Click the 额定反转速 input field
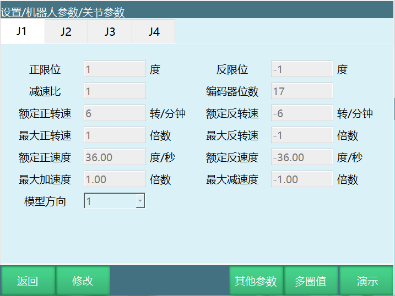Screen dimensions: 395x296 click(x=302, y=113)
